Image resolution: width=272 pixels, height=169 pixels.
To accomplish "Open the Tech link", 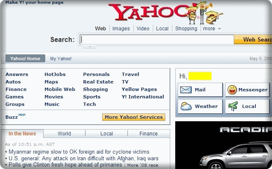I will coord(89,104).
